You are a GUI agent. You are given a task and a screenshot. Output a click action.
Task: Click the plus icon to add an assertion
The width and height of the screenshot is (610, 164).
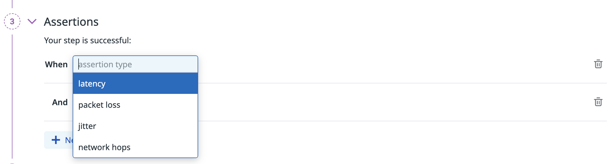pyautogui.click(x=56, y=140)
